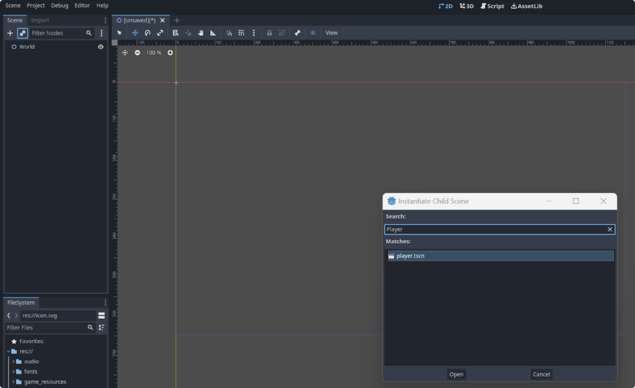This screenshot has width=635, height=388.
Task: Open the Filter Files search in FileSystem
Action: (90, 327)
